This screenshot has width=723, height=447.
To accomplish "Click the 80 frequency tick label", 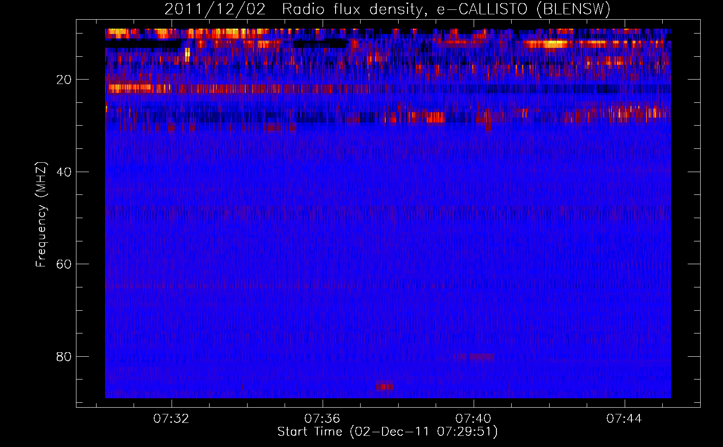I will tap(64, 357).
